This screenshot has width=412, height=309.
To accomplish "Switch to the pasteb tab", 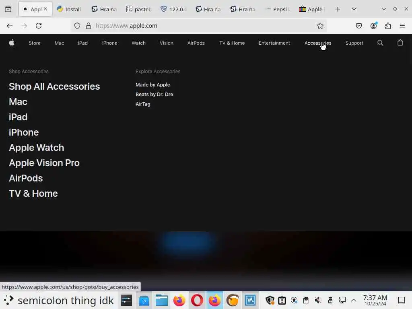I will point(139,9).
